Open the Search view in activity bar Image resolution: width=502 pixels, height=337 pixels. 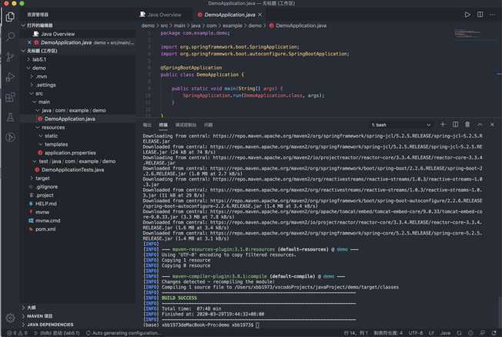point(10,36)
